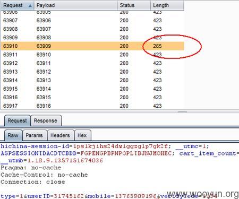Click the cart_item_count cookie name
This screenshot has width=239, height=199.
pyautogui.click(x=208, y=153)
